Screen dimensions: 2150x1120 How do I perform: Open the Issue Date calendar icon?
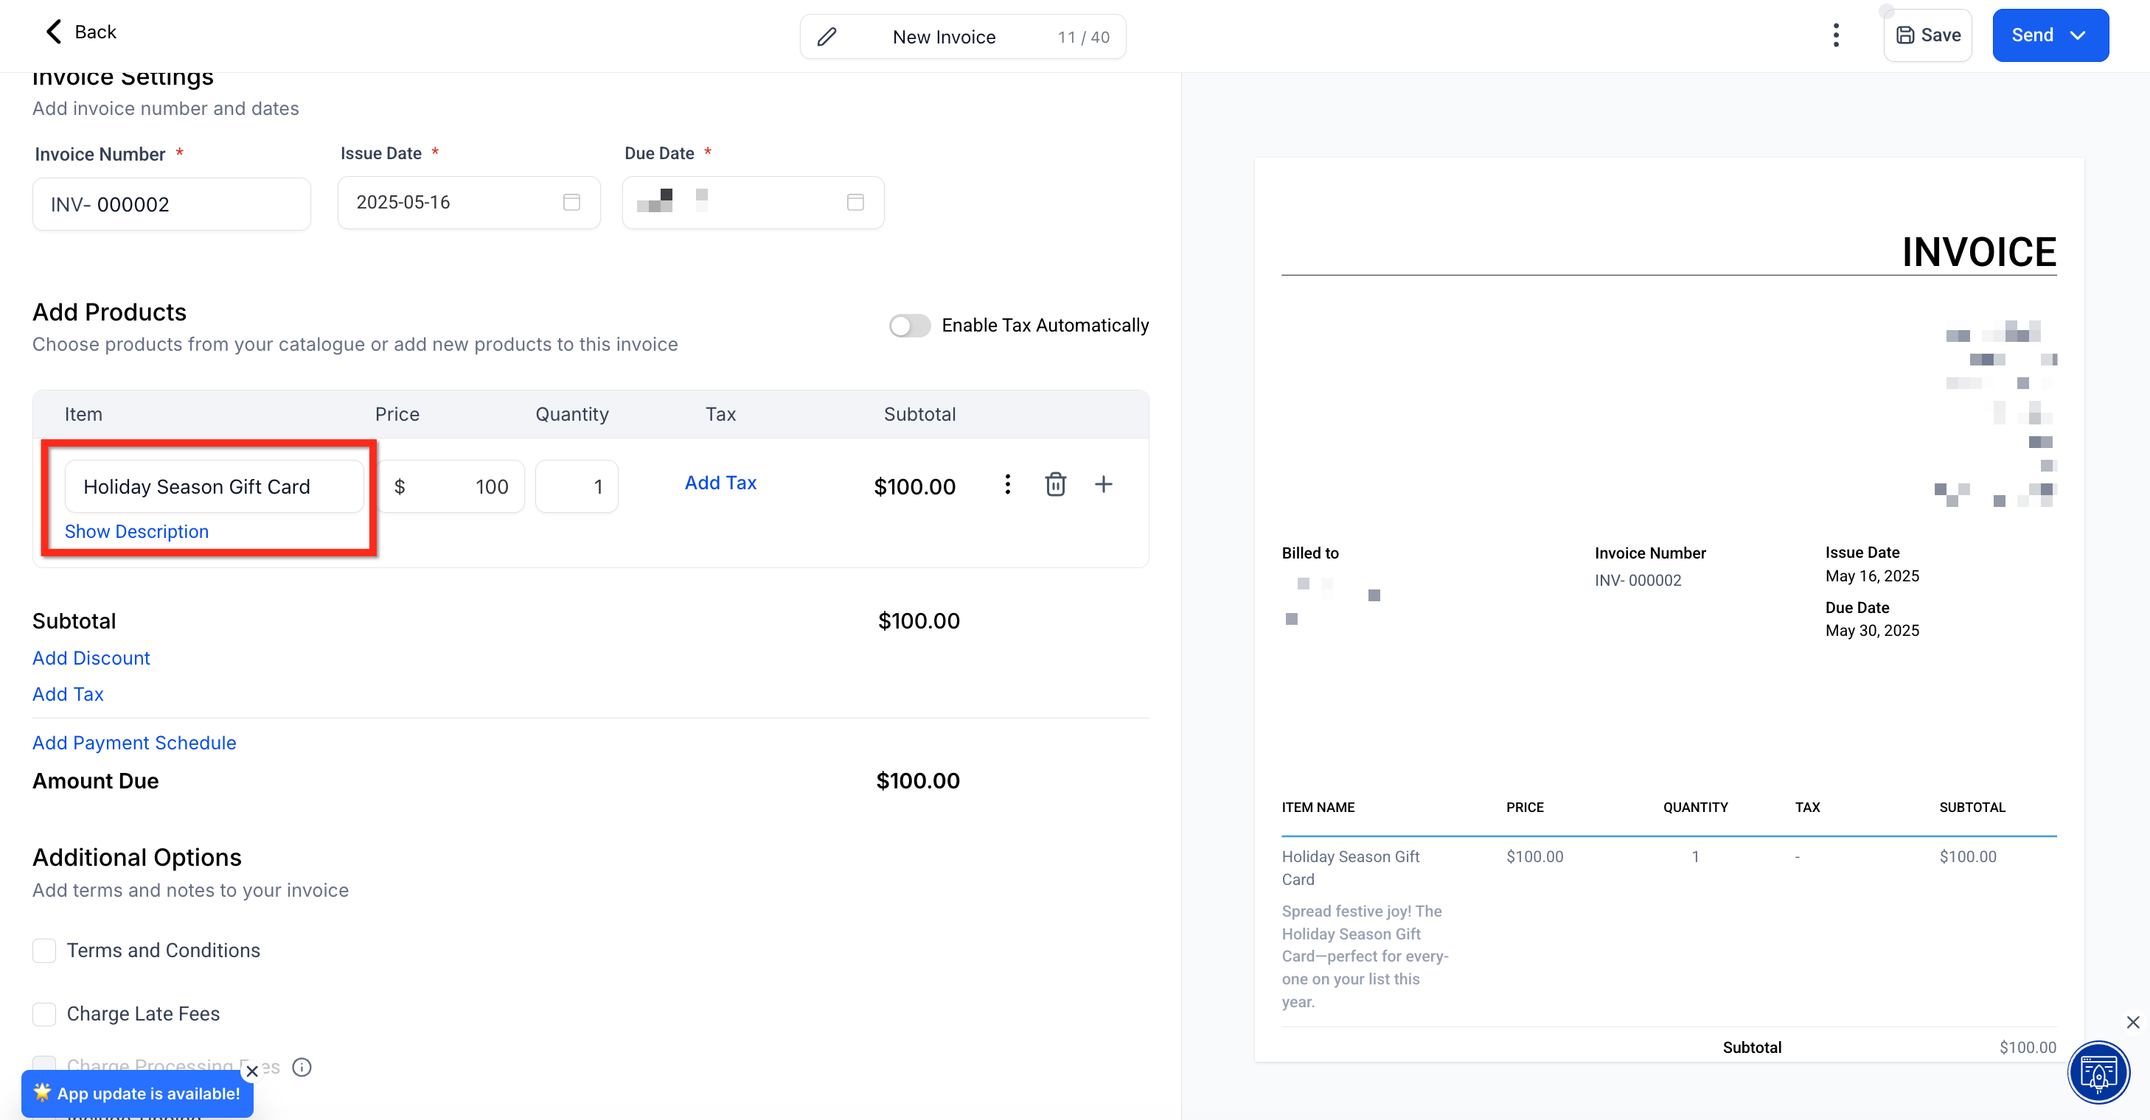(571, 202)
